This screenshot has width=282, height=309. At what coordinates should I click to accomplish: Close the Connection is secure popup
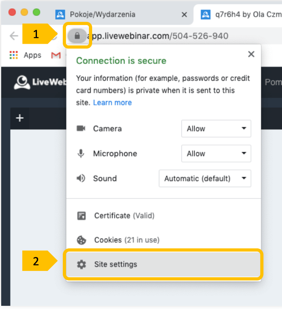(251, 54)
